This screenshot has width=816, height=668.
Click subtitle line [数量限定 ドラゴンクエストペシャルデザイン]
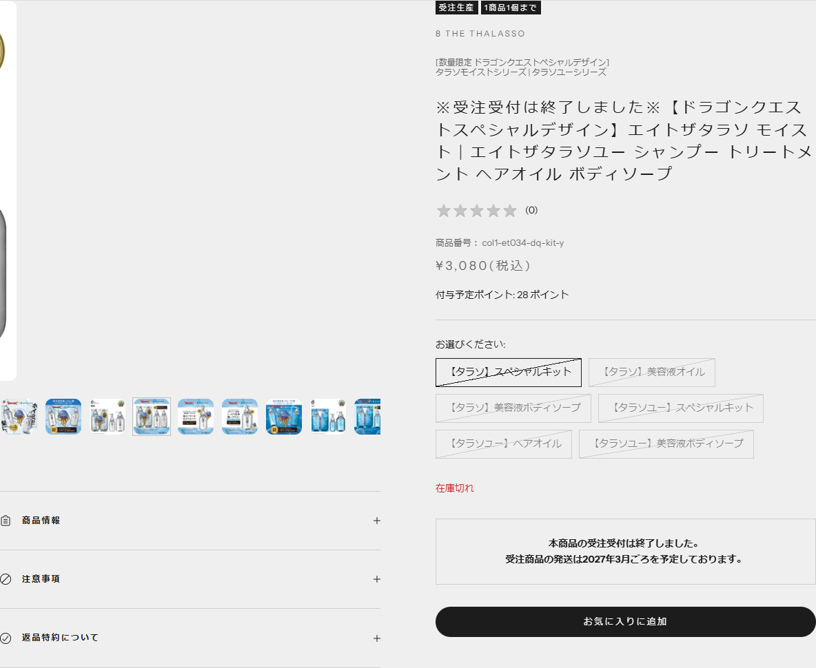(522, 63)
